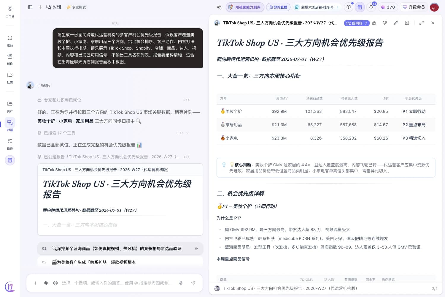The height and width of the screenshot is (297, 445).
Task: Dislike the report with thumbs down
Action: click(385, 23)
